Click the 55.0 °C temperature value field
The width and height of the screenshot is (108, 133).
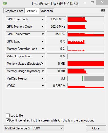point(56,34)
